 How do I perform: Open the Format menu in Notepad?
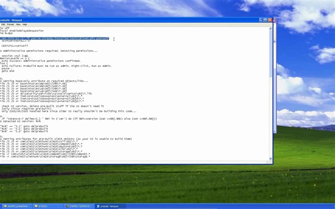click(x=10, y=25)
